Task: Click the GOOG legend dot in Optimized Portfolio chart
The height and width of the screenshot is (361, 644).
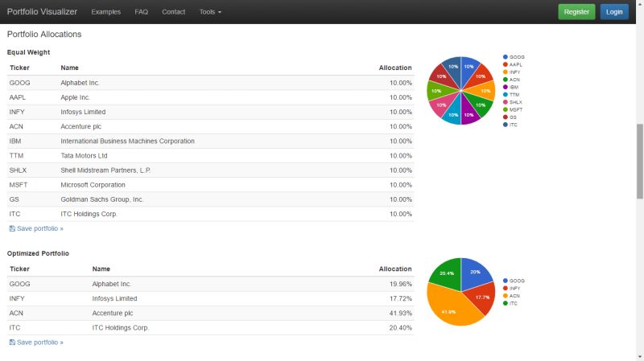Action: point(506,281)
